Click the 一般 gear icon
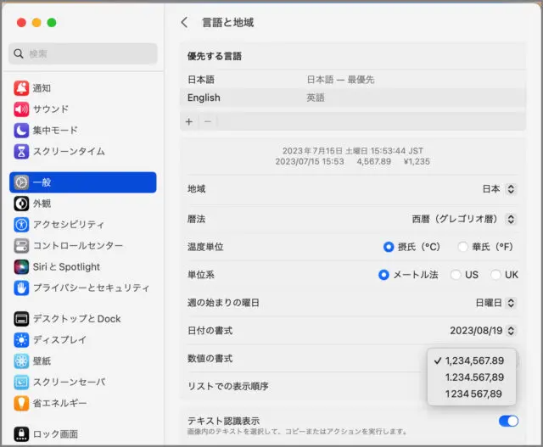Screen dimensions: 543x447 21,182
